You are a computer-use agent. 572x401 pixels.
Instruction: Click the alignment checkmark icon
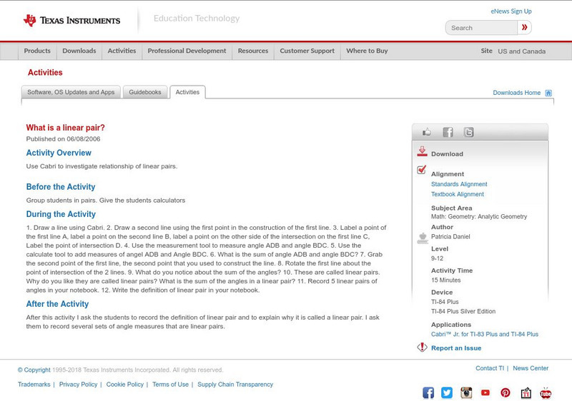(x=422, y=170)
